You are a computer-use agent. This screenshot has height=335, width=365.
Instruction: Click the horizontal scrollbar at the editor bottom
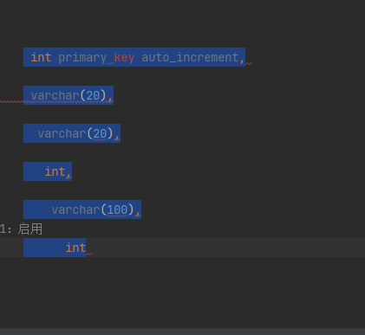click(x=182, y=332)
